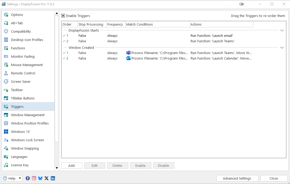Click the Add trigger button
The height and width of the screenshot is (184, 290).
click(71, 165)
